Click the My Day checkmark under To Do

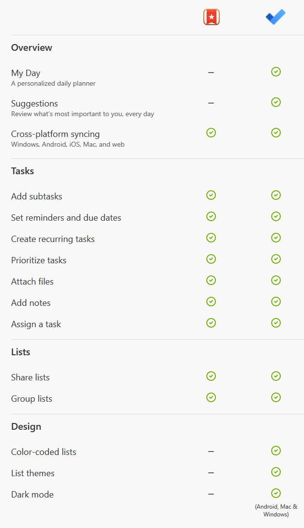point(276,72)
